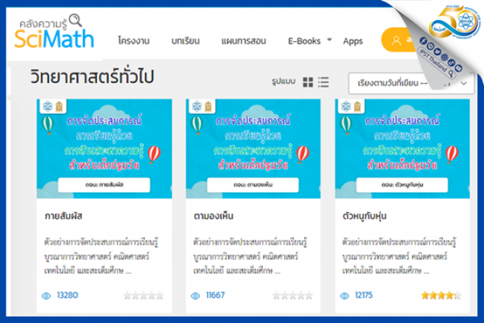The height and width of the screenshot is (323, 484).
Task: Open the ตัวหนูกับหุ่น card thumbnail image
Action: tap(402, 149)
